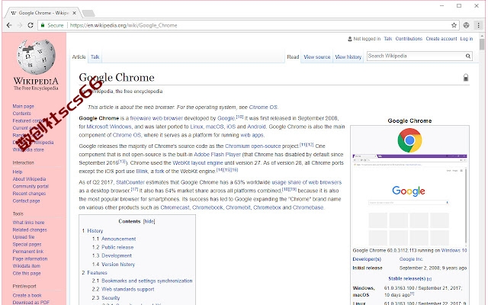Viewport: 488px width, 305px height.
Task: Select the Google Chrome browser tab
Action: [42, 13]
